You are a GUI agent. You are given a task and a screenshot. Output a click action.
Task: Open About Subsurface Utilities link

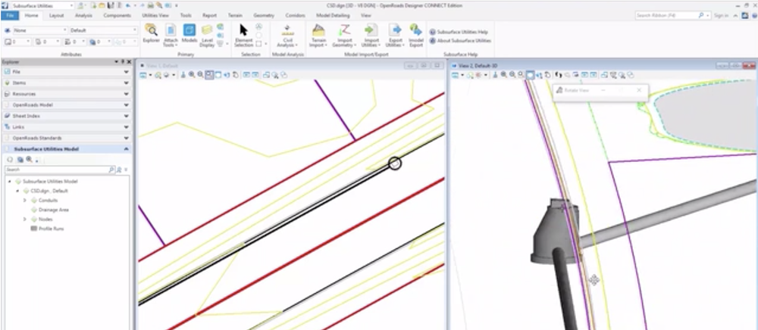[x=460, y=41]
